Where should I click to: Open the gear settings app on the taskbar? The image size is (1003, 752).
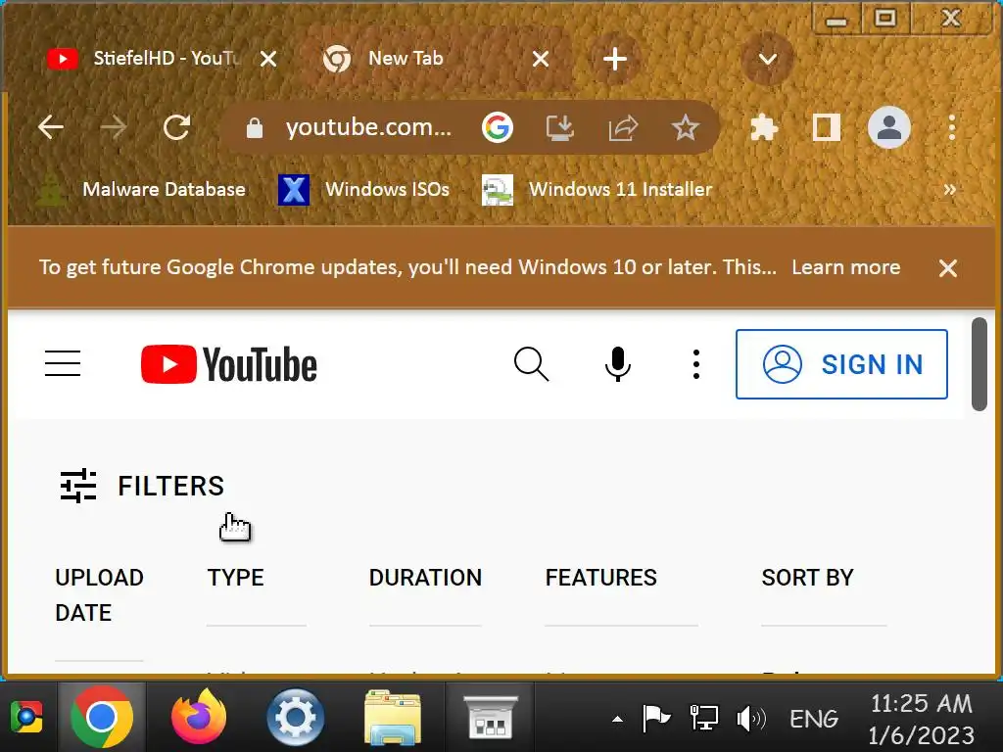click(x=296, y=717)
